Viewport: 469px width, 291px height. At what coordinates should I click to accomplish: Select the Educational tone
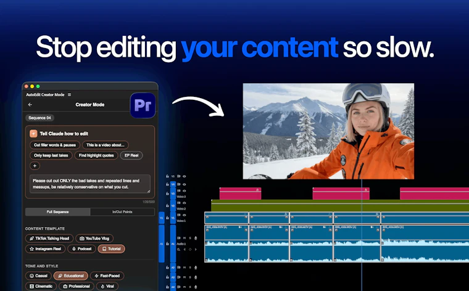tap(71, 276)
